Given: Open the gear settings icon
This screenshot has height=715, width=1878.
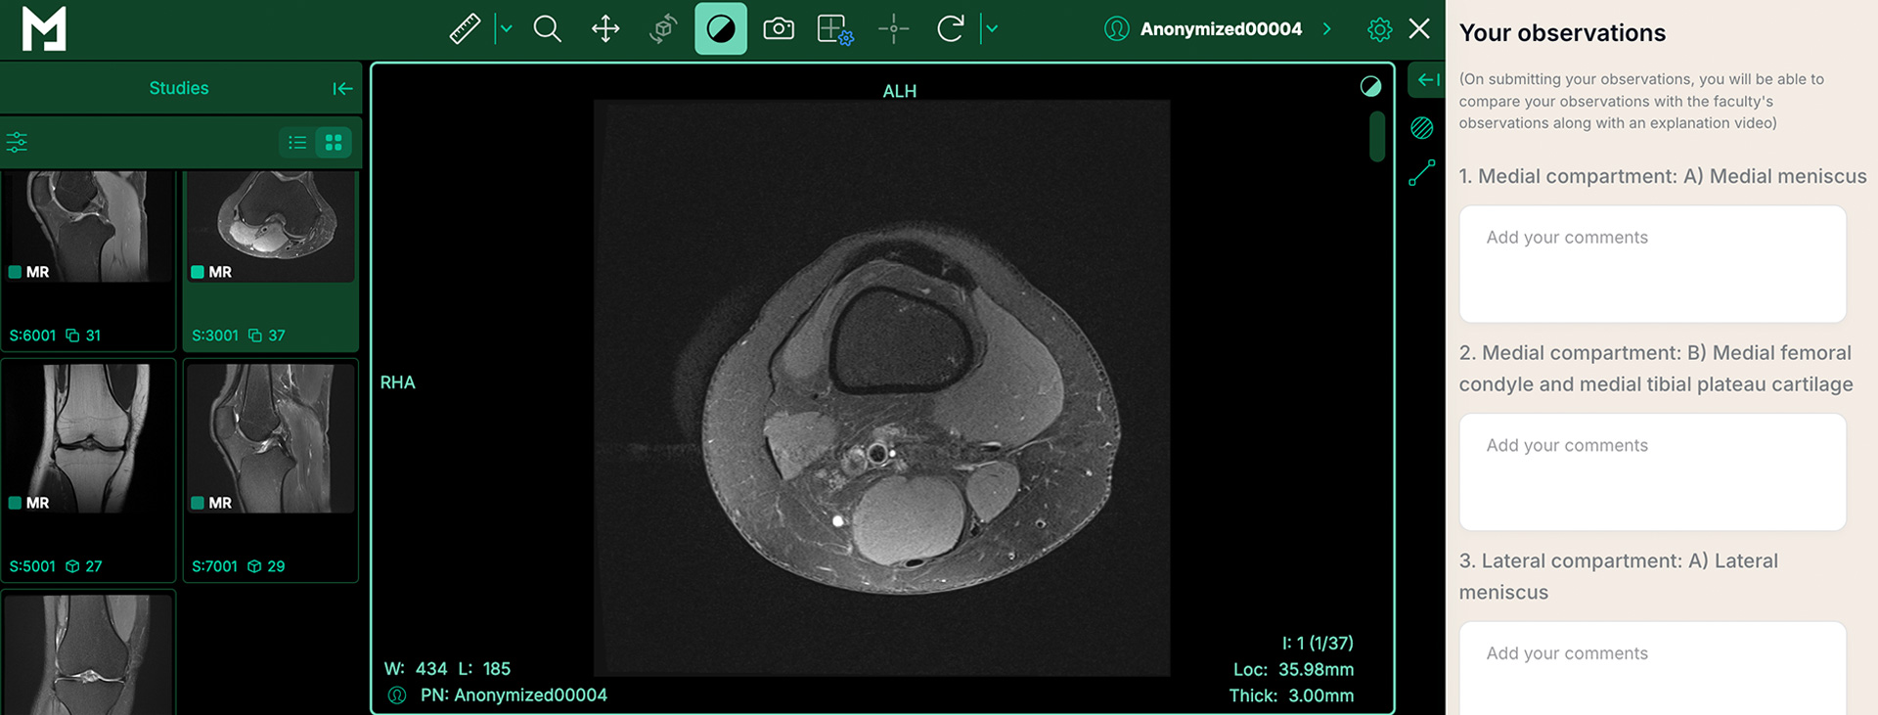Looking at the screenshot, I should 1379,29.
